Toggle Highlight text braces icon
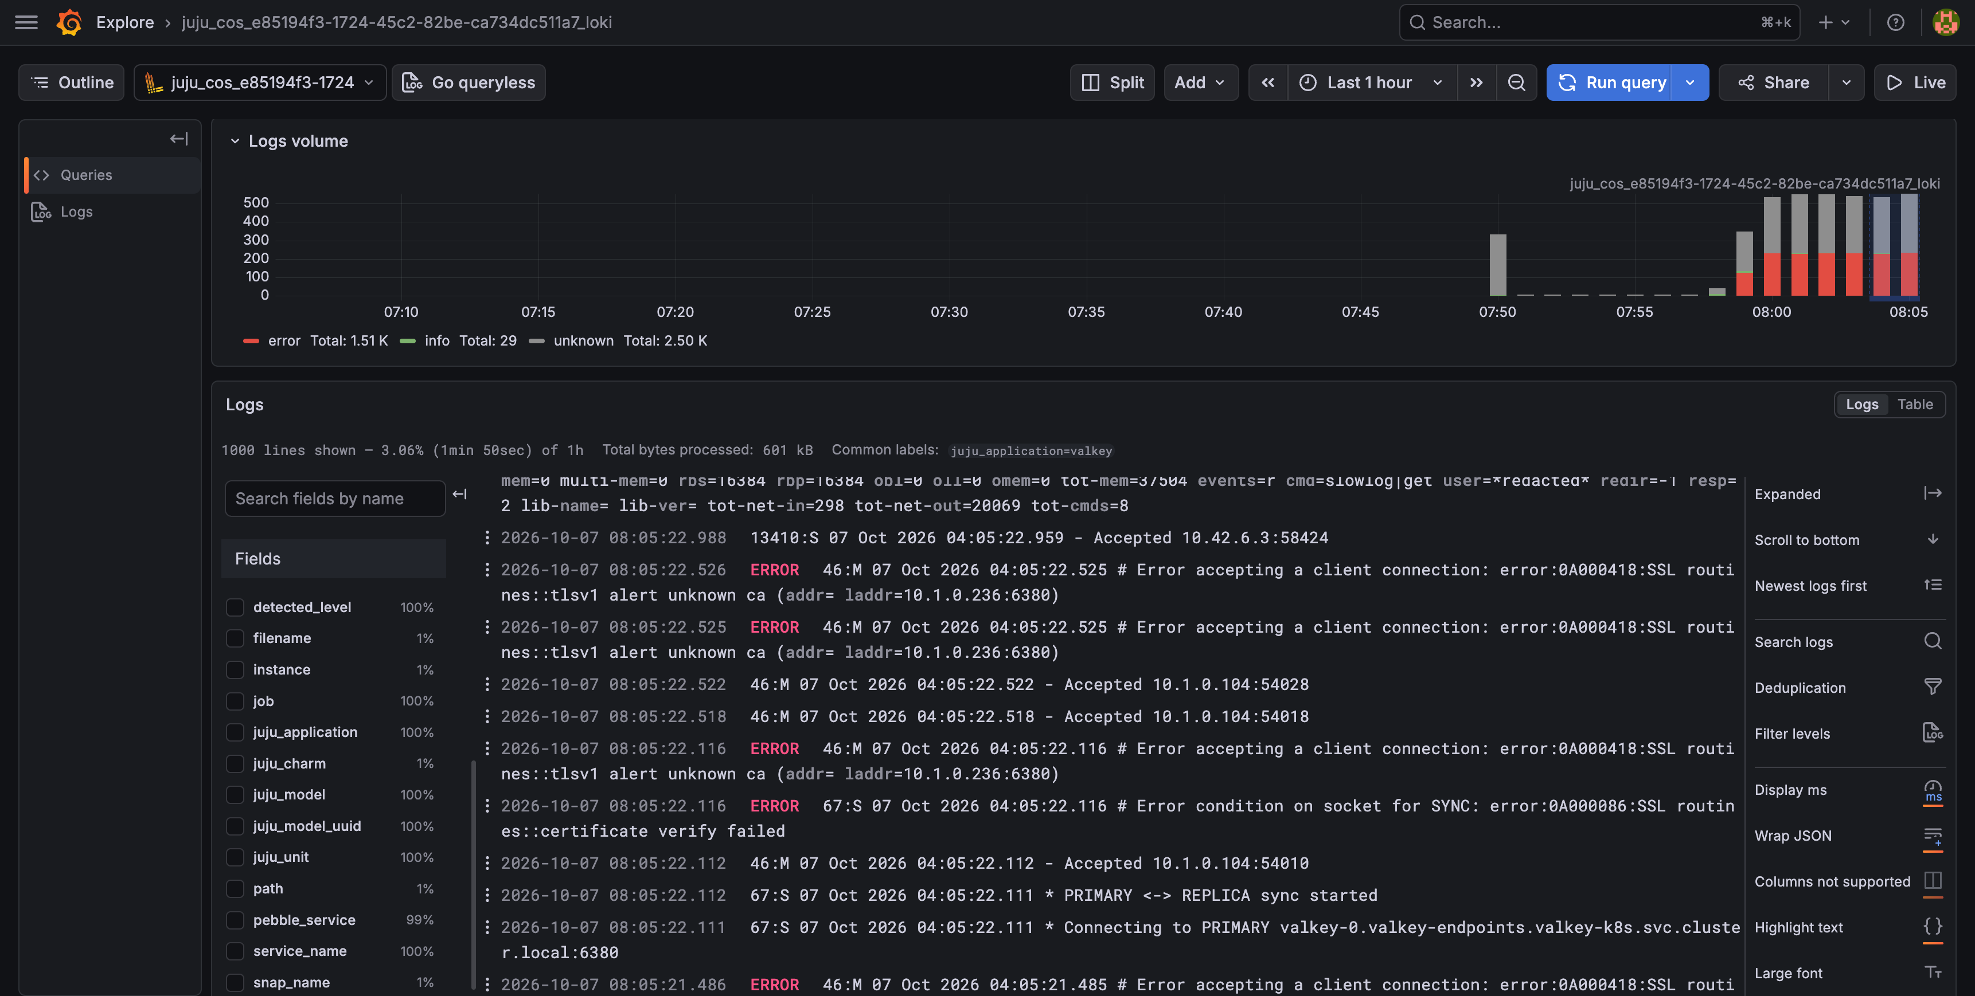 point(1932,927)
